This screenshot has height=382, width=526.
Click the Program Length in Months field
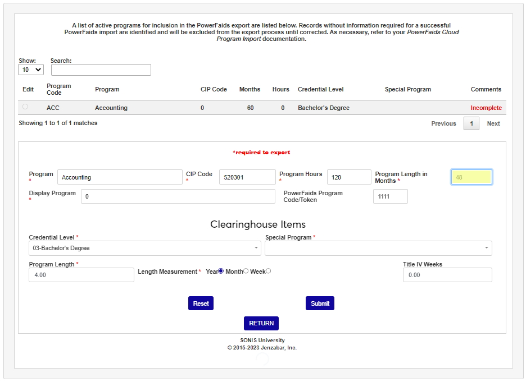(x=471, y=177)
